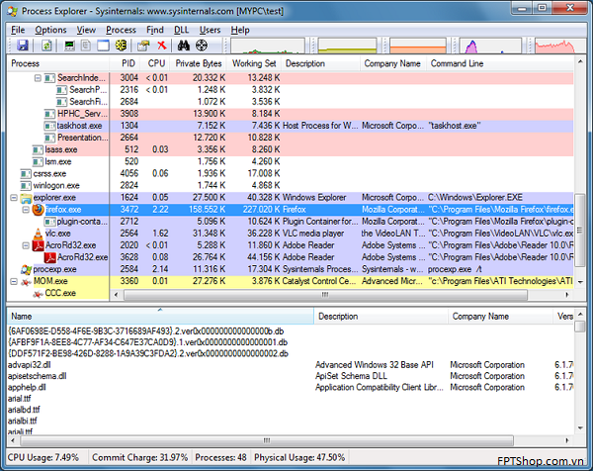Sort the lower pane by Name column header
The width and height of the screenshot is (593, 471).
[160, 317]
